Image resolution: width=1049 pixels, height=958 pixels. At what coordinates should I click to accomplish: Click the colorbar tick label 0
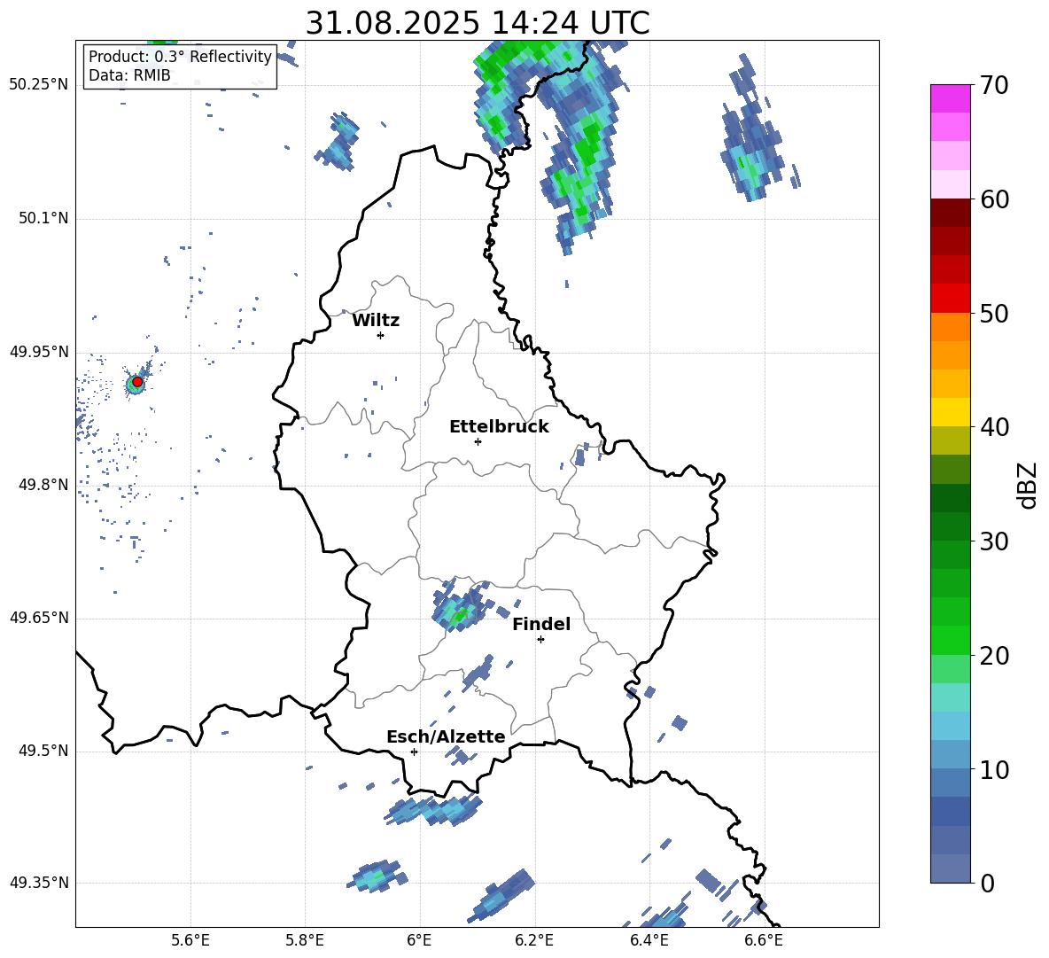(x=988, y=883)
